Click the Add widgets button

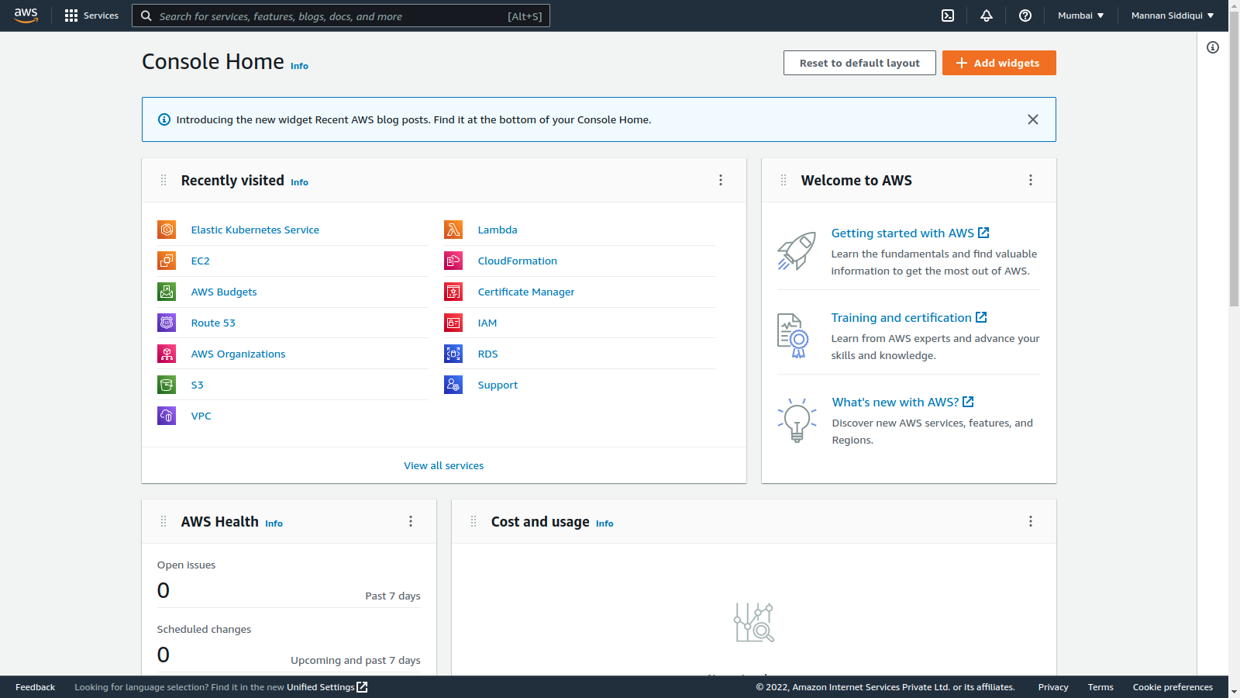tap(999, 63)
